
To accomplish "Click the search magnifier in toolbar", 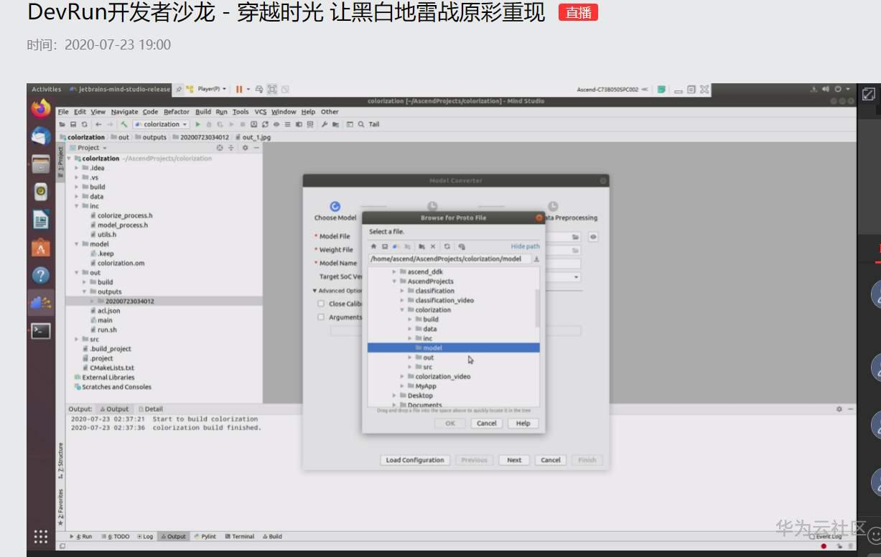I will coord(361,124).
